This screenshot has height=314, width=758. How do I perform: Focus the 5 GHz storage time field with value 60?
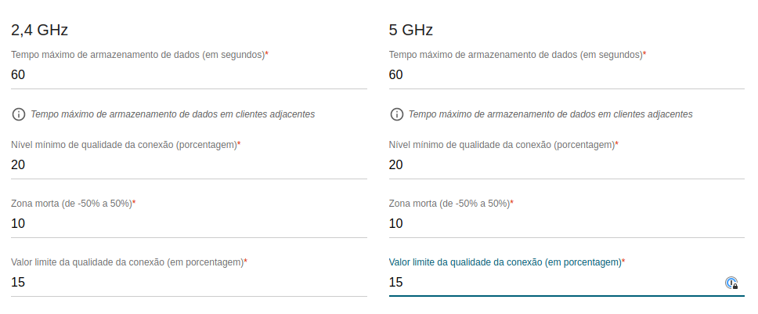[x=567, y=75]
